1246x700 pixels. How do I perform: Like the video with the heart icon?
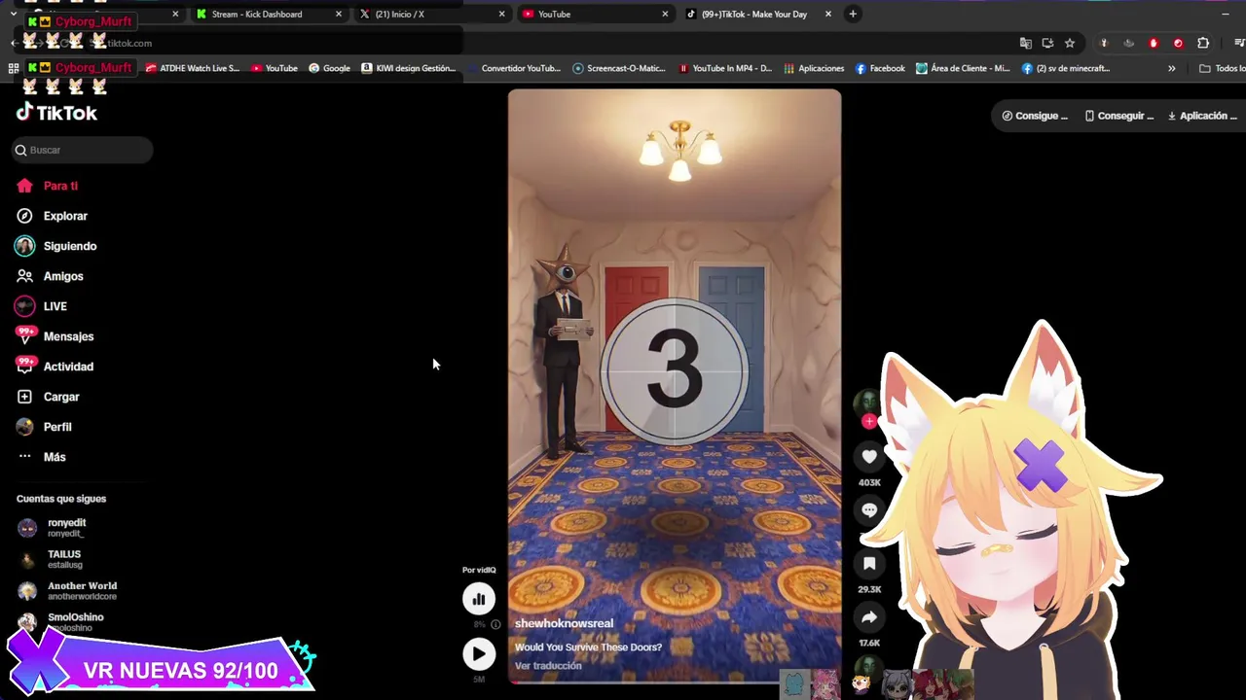pyautogui.click(x=869, y=456)
